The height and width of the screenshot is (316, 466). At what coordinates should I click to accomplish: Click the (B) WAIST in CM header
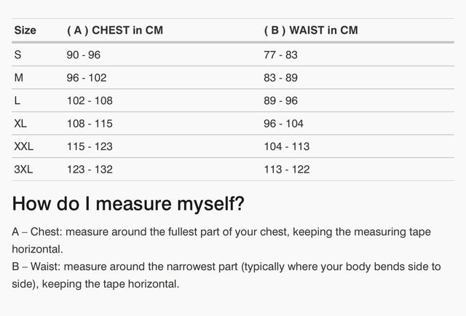[311, 31]
